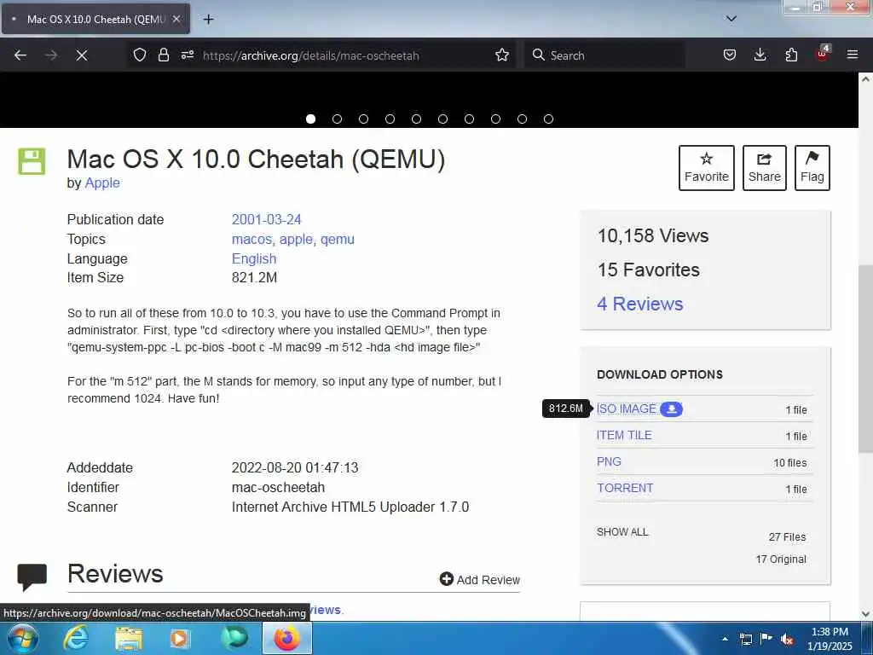Screen dimensions: 873x655
Task: Expand the PNG download list
Action: click(609, 461)
